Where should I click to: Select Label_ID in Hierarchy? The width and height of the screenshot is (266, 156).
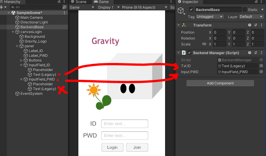click(36, 51)
